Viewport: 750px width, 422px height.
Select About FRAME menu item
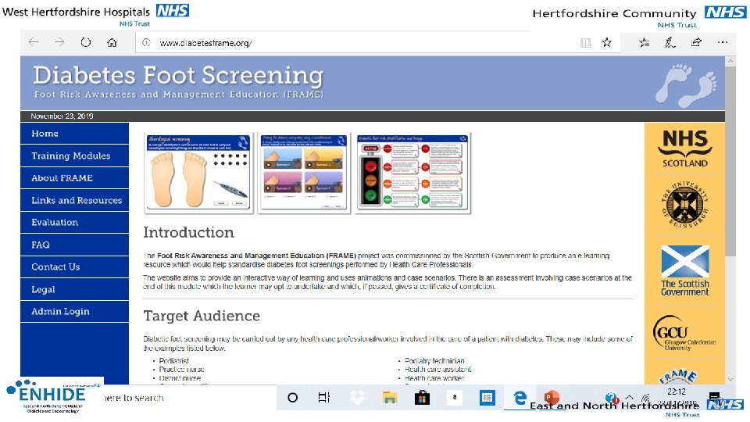[x=75, y=177]
